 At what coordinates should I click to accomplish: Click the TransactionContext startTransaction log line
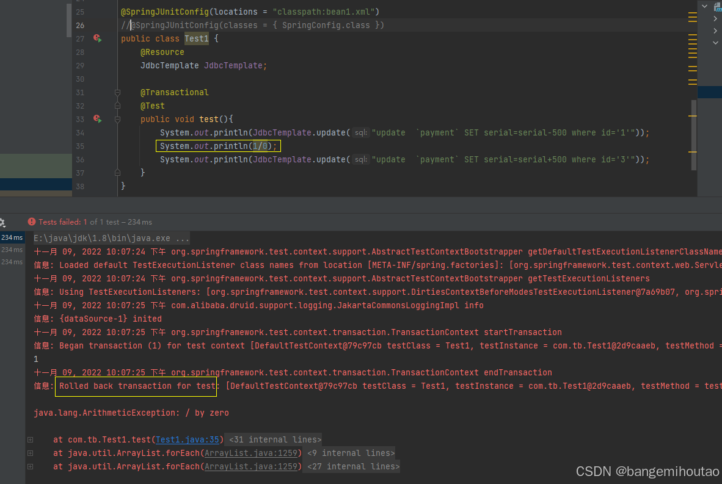pyautogui.click(x=298, y=332)
